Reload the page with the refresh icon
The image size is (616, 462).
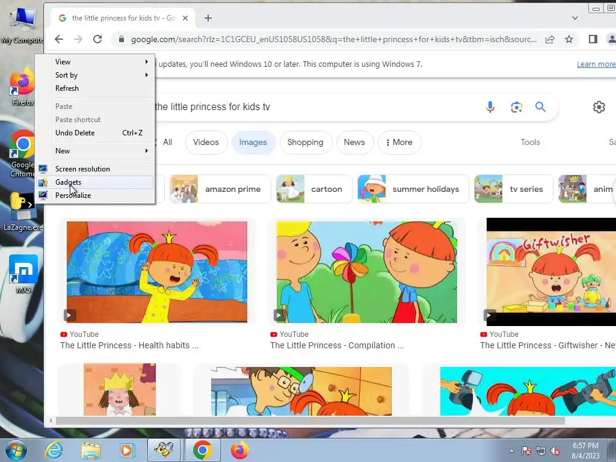point(97,39)
